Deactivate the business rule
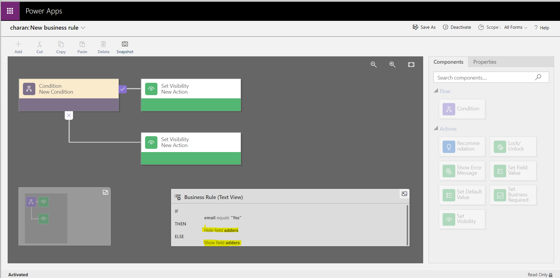This screenshot has width=560, height=278. (457, 27)
